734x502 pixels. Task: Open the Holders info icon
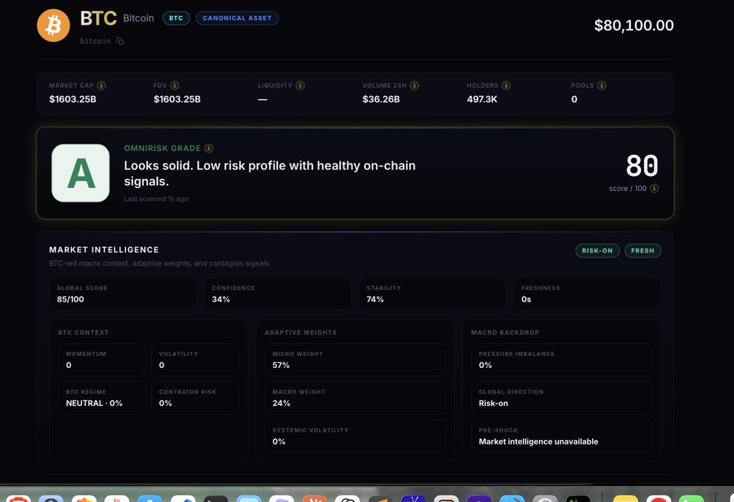[x=506, y=86]
